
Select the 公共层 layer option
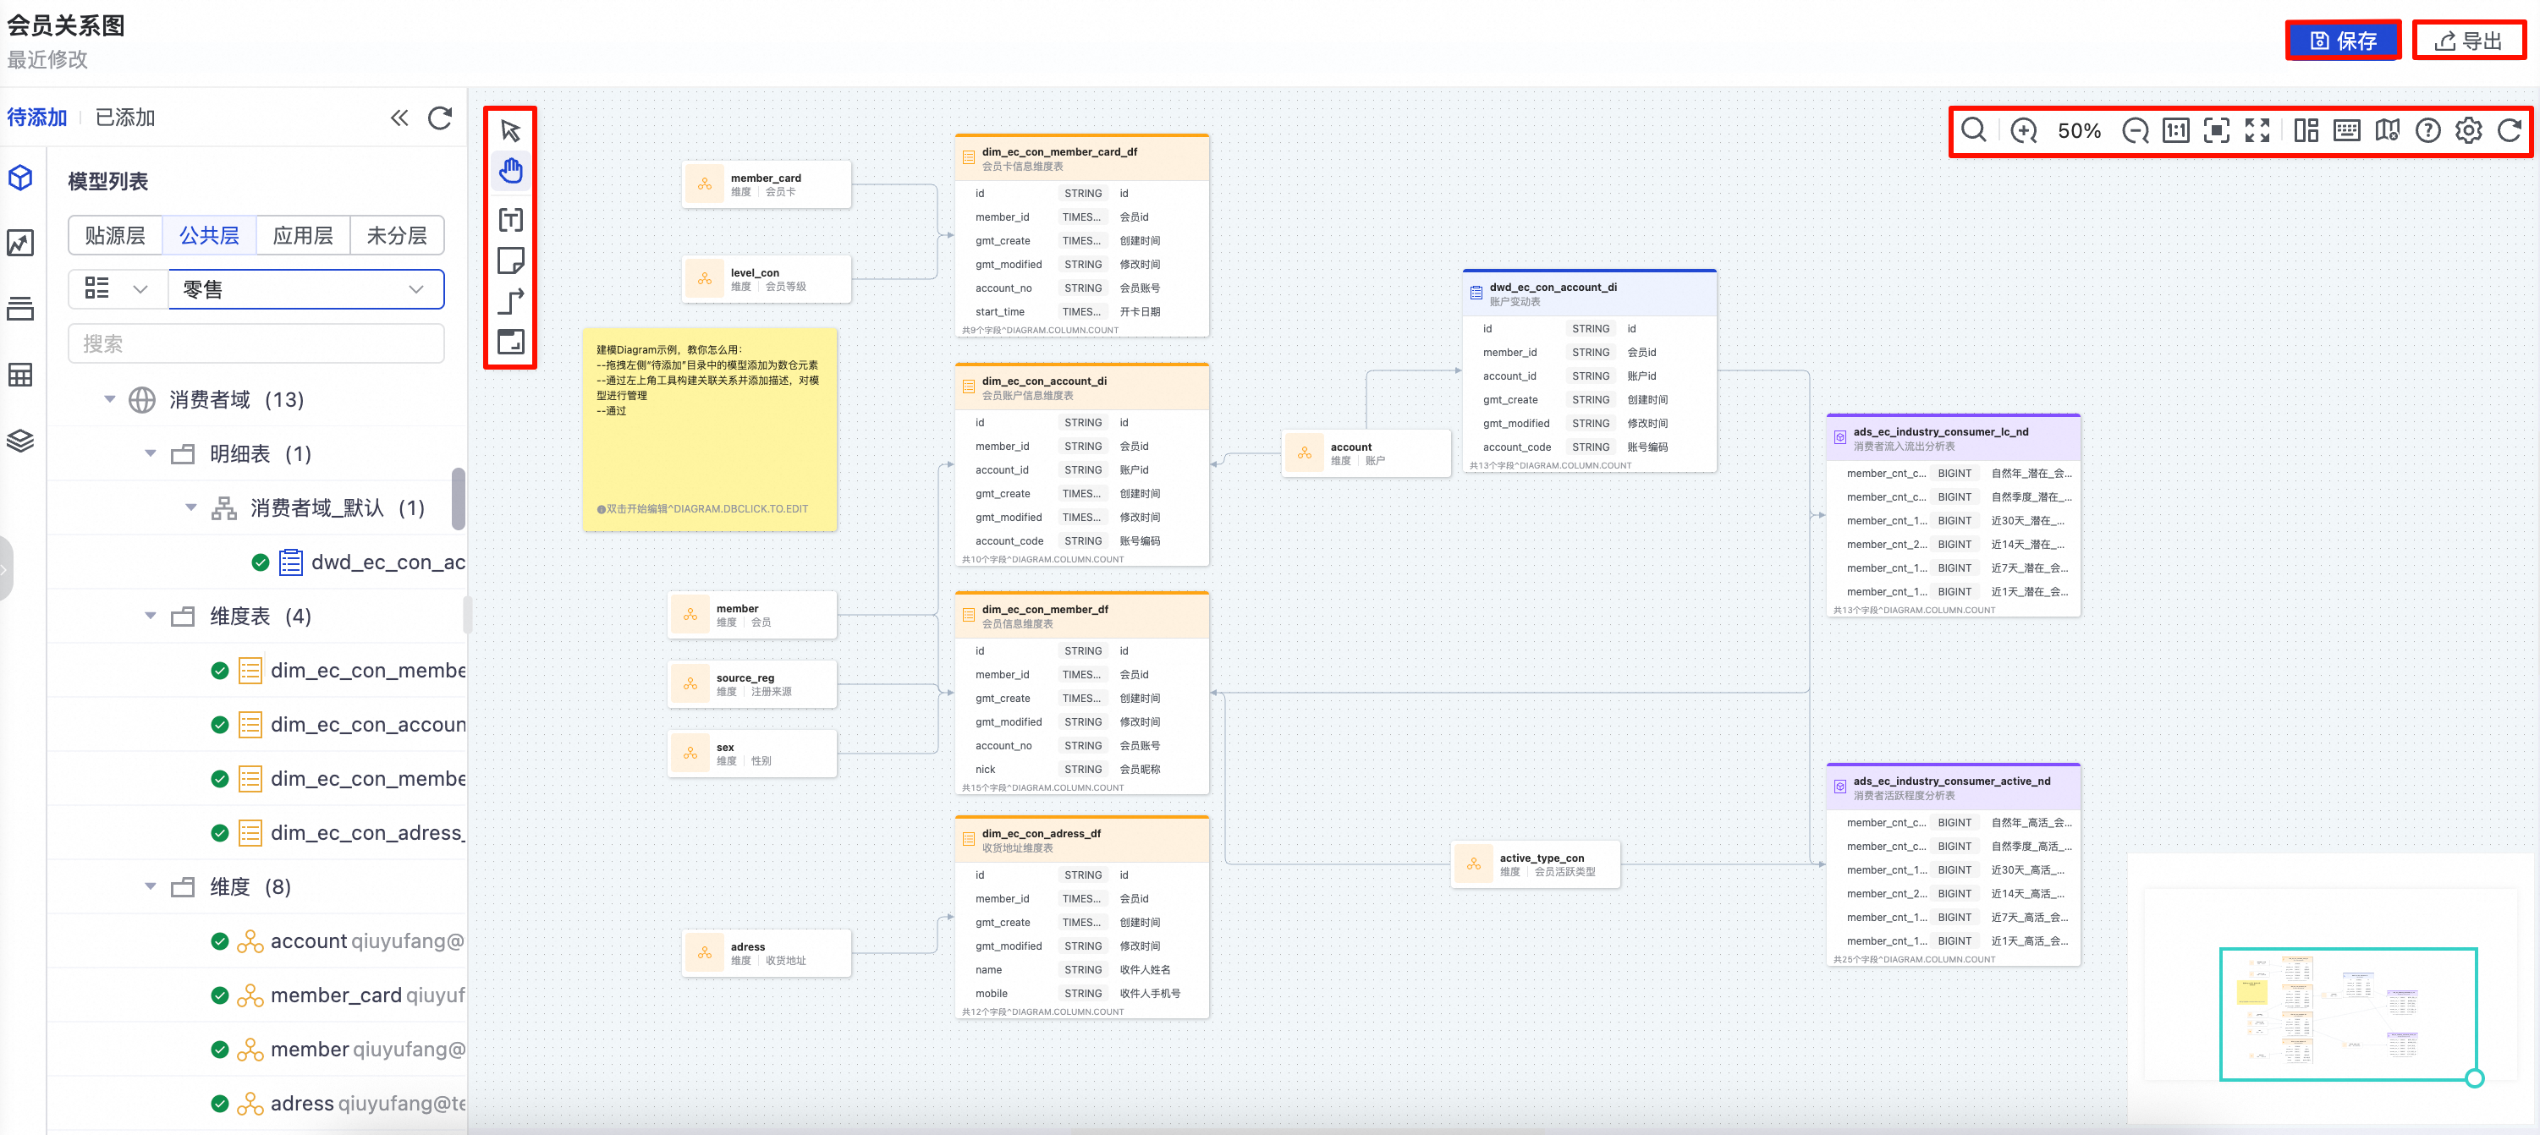point(209,235)
